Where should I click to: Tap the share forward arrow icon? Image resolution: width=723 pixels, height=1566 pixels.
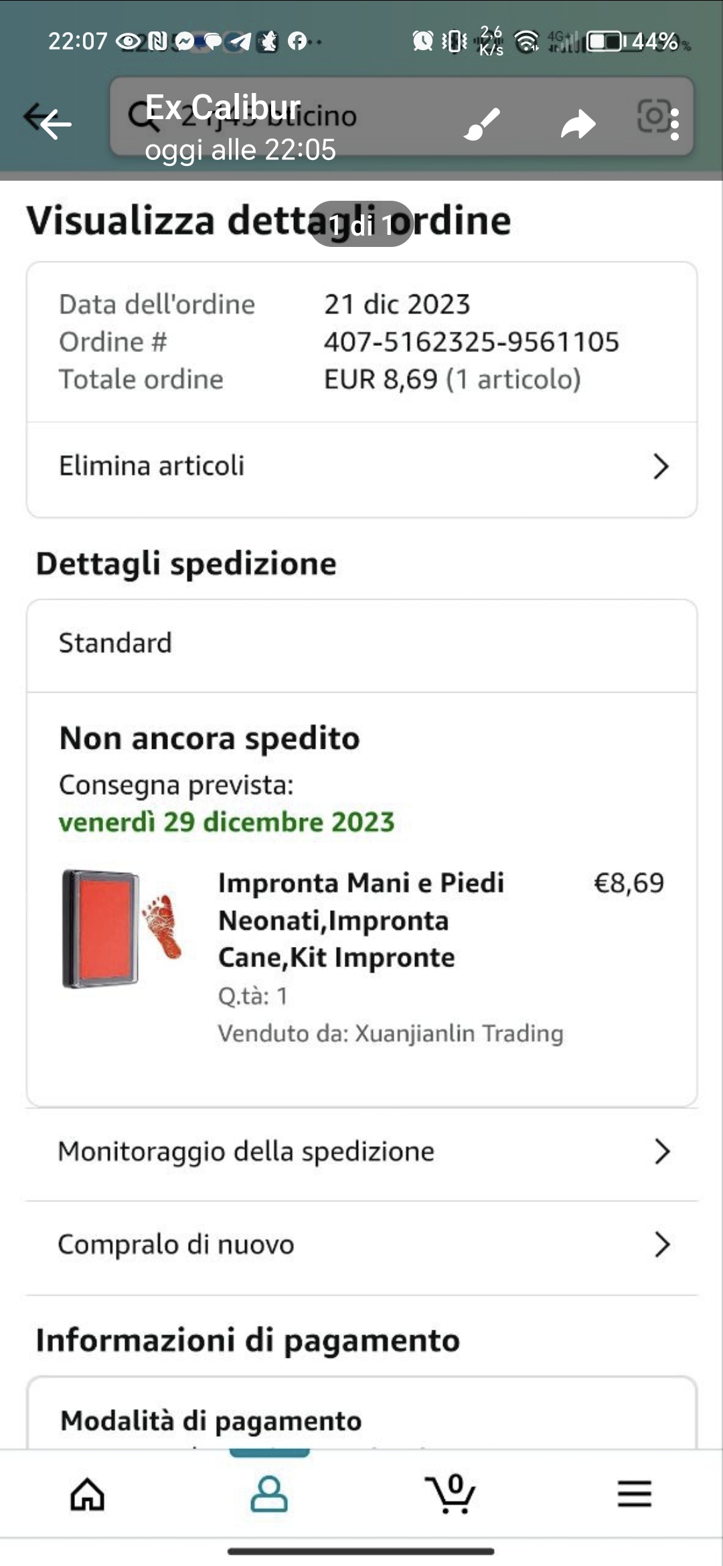click(578, 124)
